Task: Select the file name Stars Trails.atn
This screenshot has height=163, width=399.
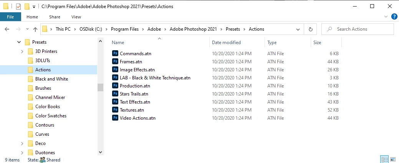Action: 134,94
